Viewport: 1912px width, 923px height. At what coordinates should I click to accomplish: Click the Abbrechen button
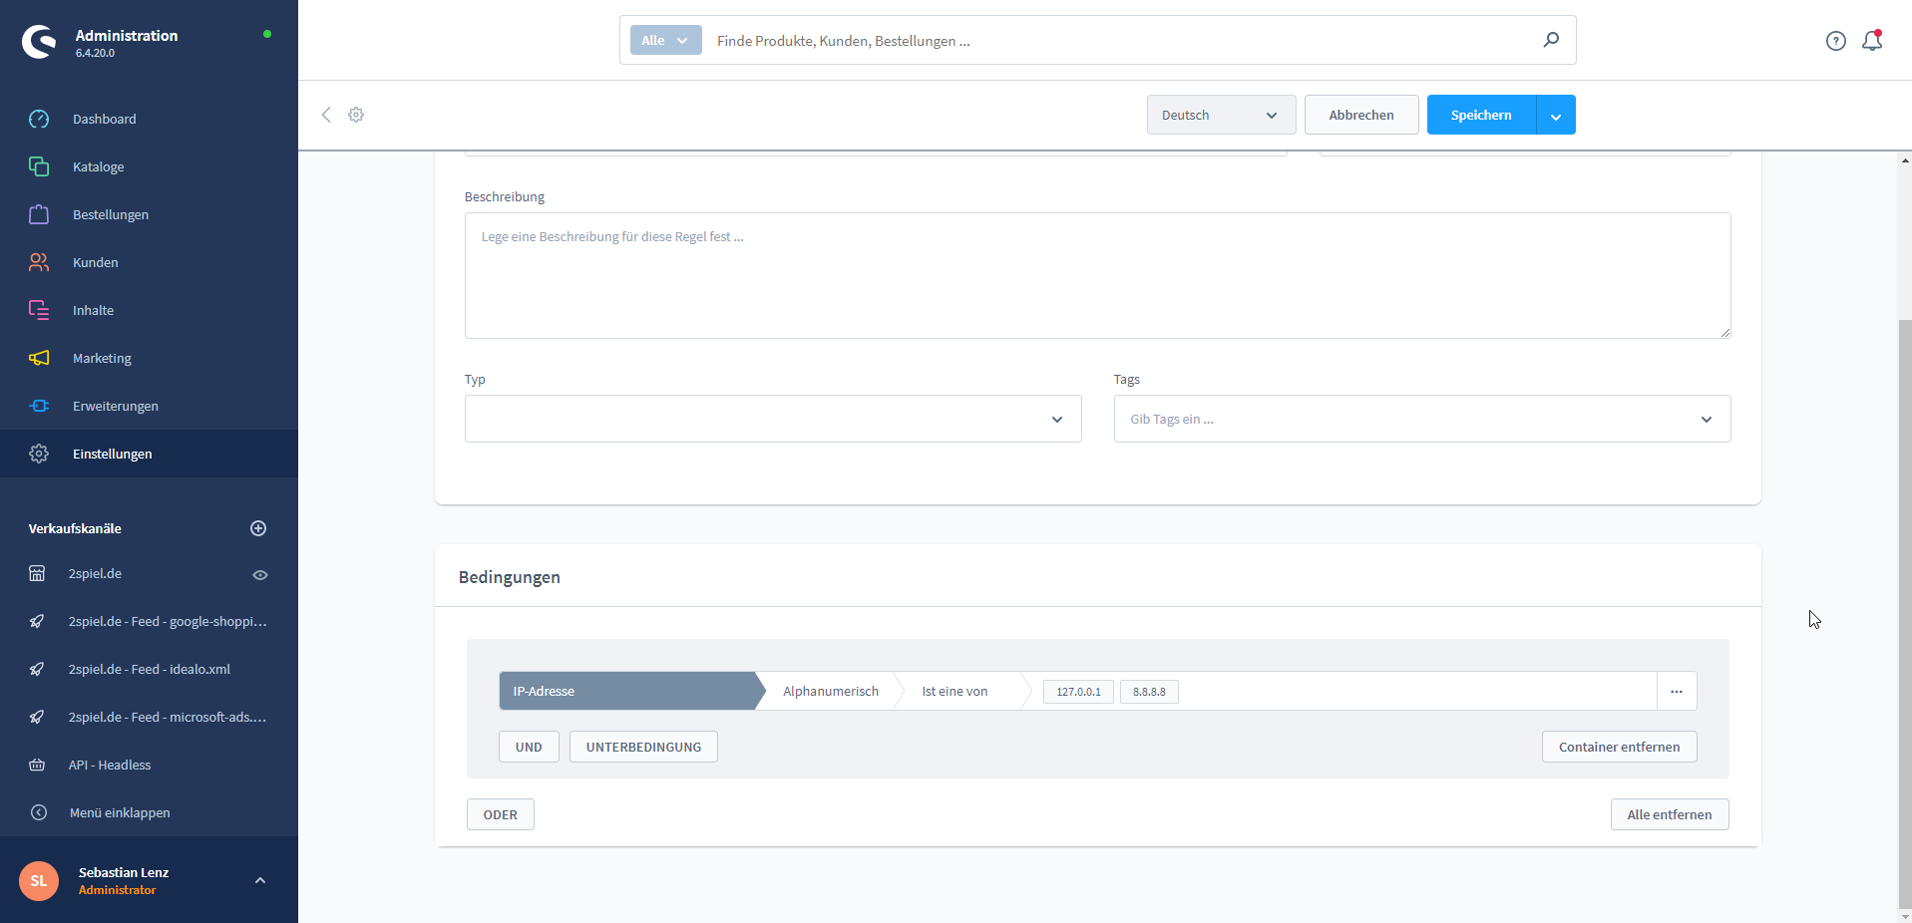click(1361, 115)
